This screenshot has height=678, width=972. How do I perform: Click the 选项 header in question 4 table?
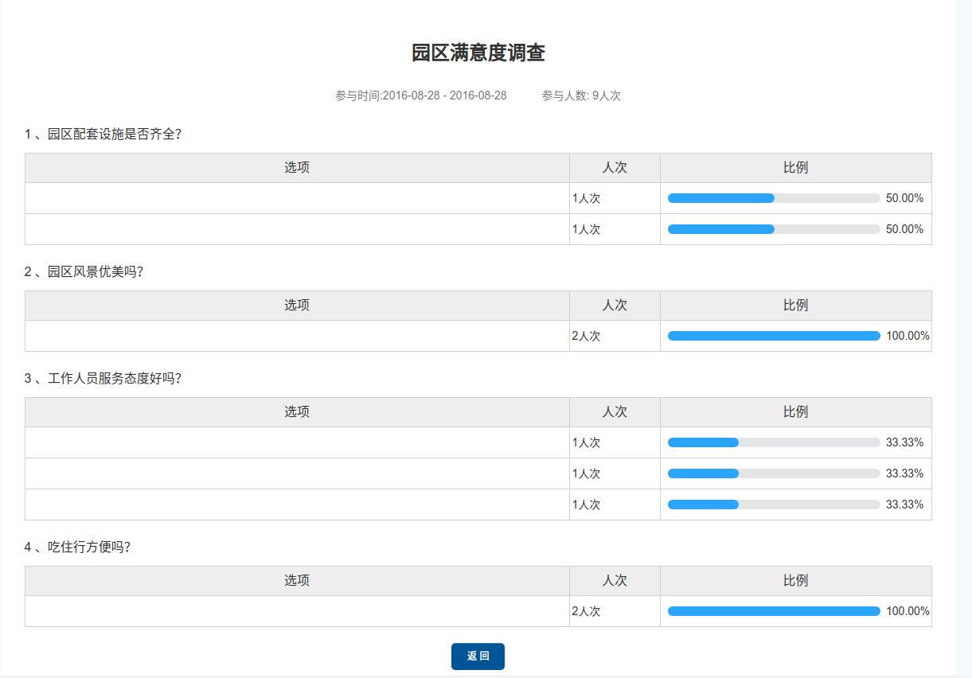[297, 581]
